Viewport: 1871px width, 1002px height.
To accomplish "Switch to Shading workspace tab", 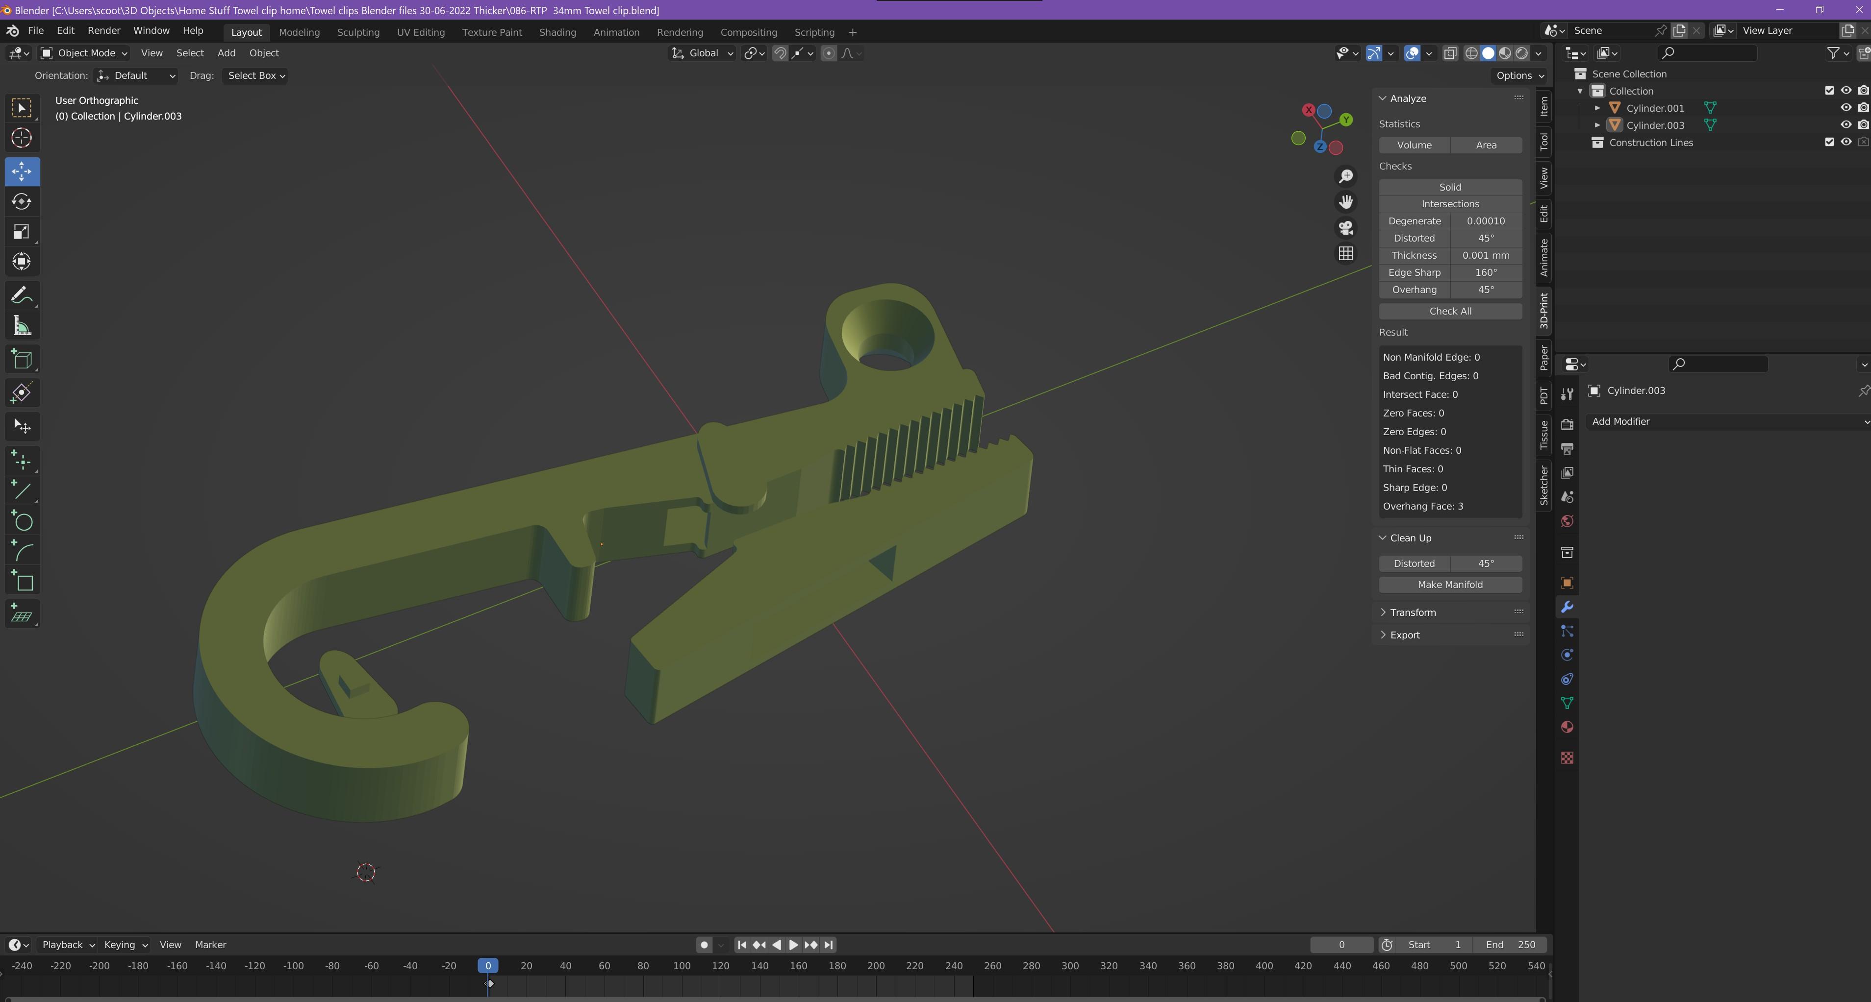I will (x=557, y=32).
